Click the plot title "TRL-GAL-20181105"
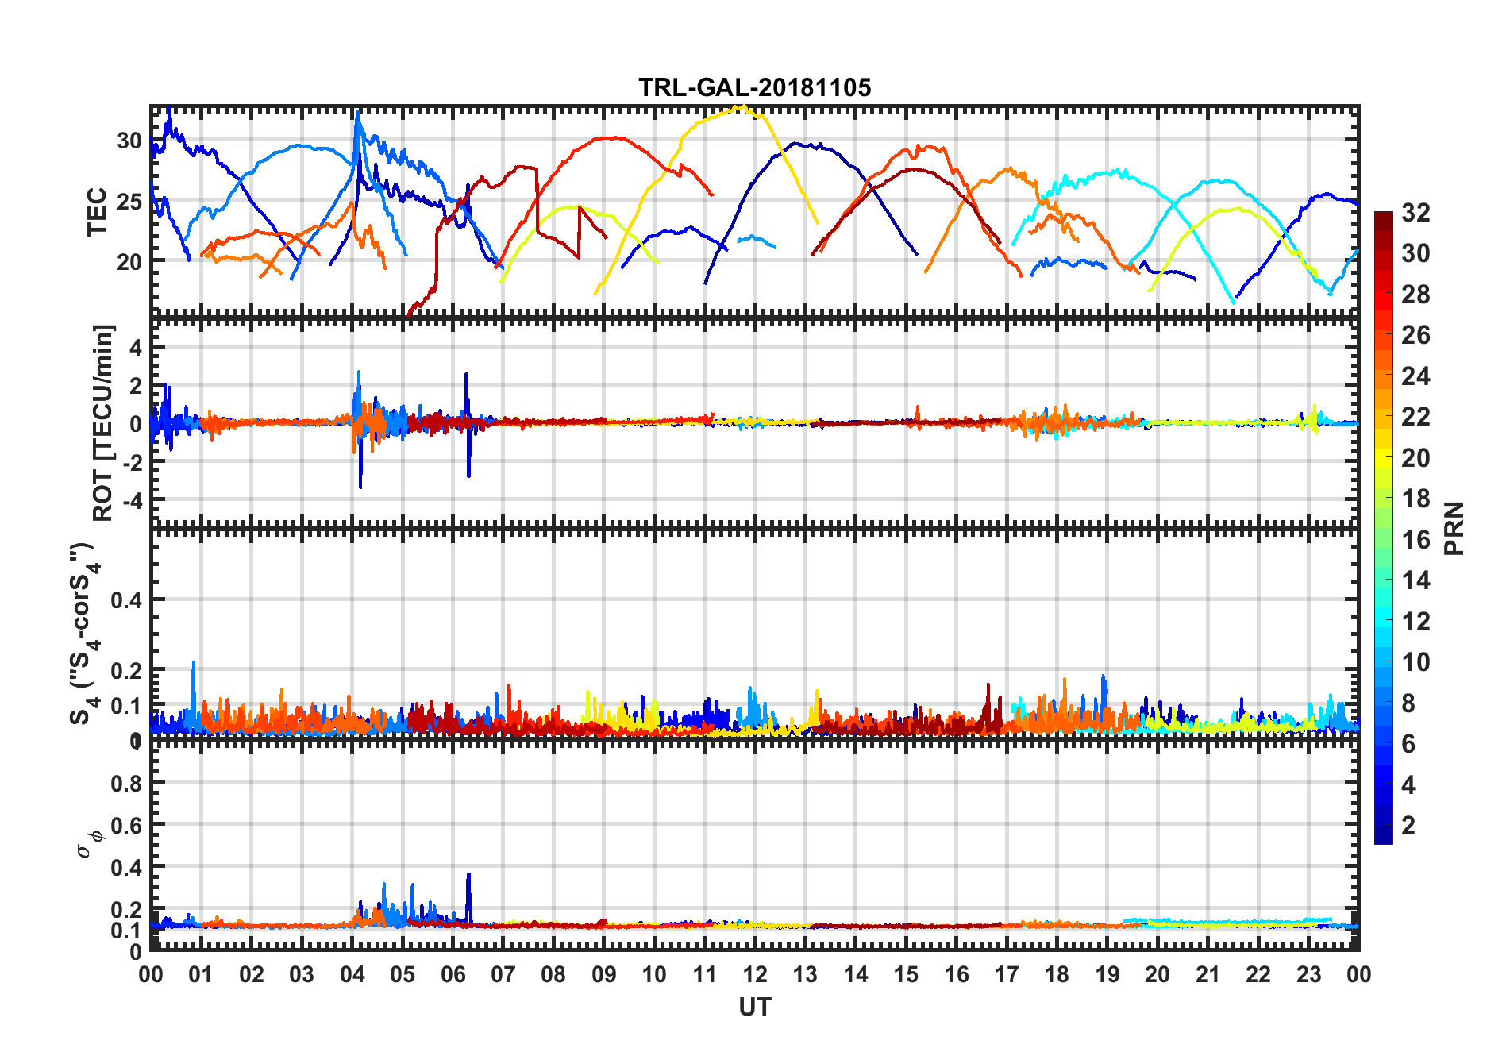 [754, 87]
